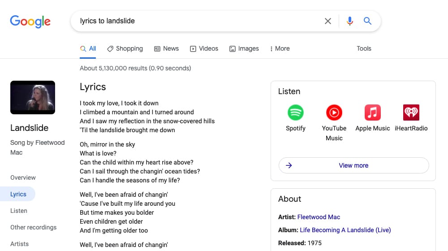Click the Lyrics heading
Screen dimensions: 448x251
pos(93,87)
